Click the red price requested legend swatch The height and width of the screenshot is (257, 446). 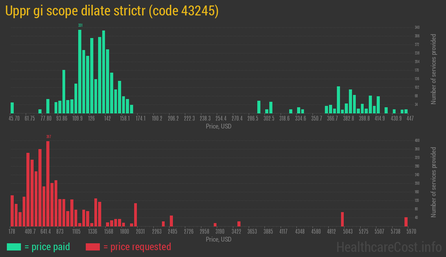(x=93, y=247)
